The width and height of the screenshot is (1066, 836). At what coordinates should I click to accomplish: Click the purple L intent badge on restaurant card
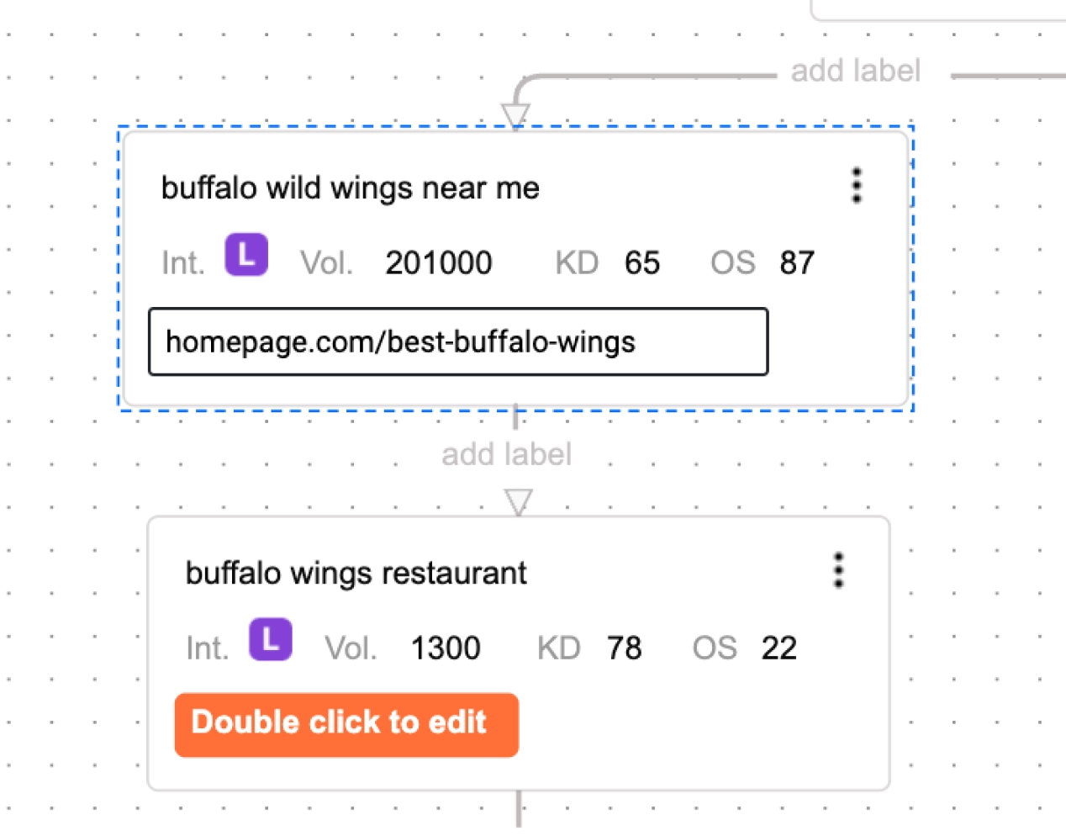271,640
